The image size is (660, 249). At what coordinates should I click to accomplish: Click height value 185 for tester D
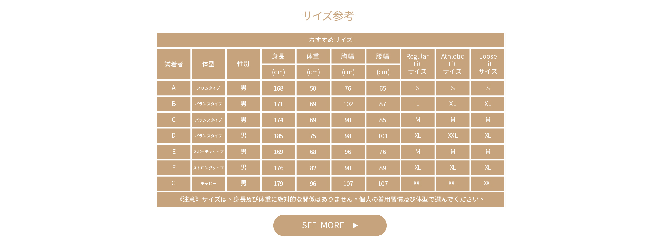pyautogui.click(x=278, y=136)
